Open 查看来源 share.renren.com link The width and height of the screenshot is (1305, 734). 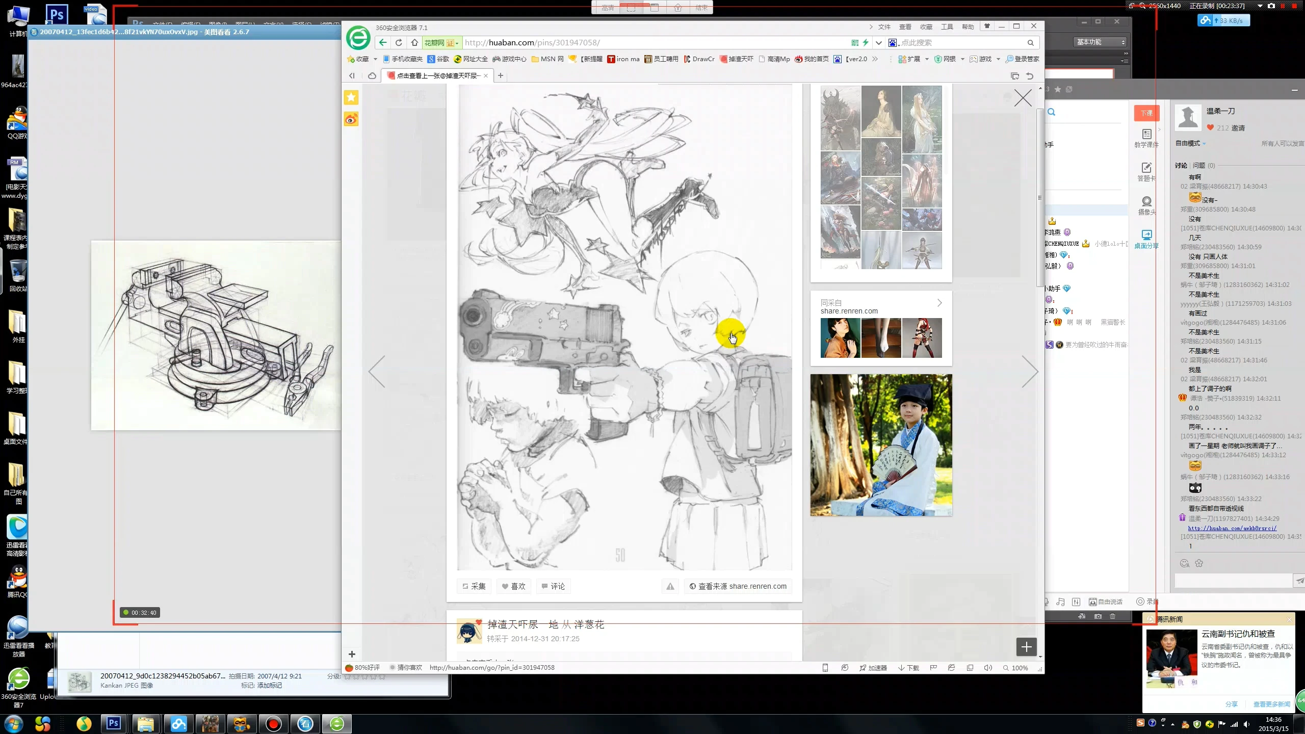pos(738,586)
